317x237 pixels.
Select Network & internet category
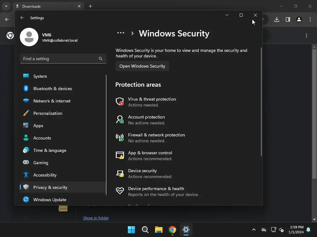[x=63, y=101]
